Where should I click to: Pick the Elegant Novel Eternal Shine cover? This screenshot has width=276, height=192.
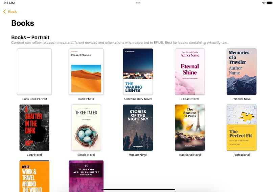pyautogui.click(x=190, y=71)
